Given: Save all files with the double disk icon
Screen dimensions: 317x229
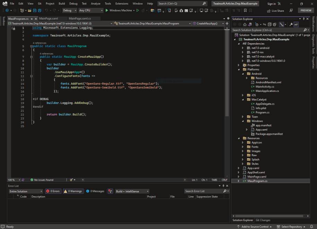Looking at the screenshot, I should pos(39,10).
